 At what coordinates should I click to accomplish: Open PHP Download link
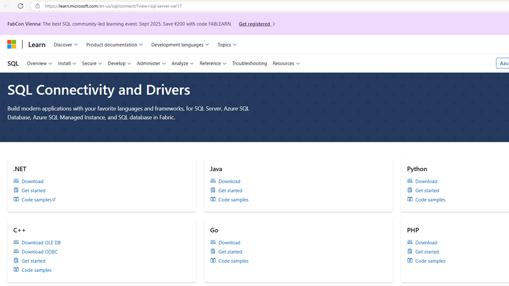coord(426,243)
